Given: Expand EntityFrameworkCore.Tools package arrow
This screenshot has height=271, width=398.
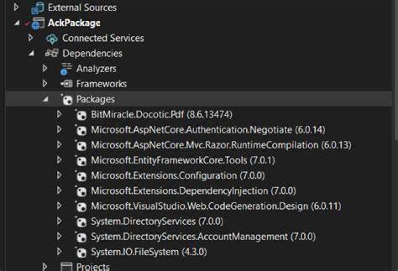Looking at the screenshot, I should click(x=59, y=160).
